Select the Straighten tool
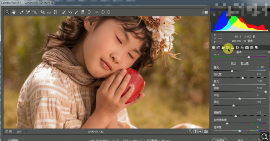The image size is (270, 141). [x=49, y=12]
